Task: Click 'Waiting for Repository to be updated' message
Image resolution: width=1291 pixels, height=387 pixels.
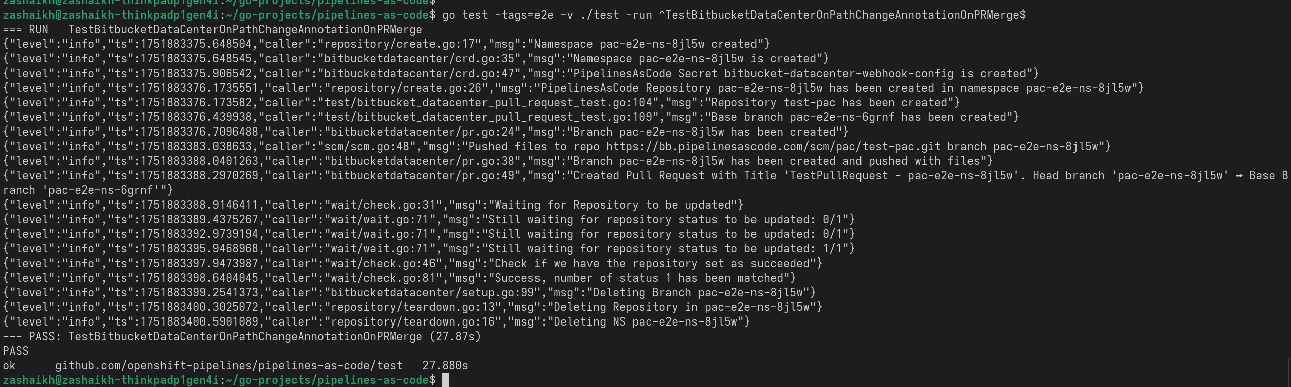Action: (x=613, y=205)
